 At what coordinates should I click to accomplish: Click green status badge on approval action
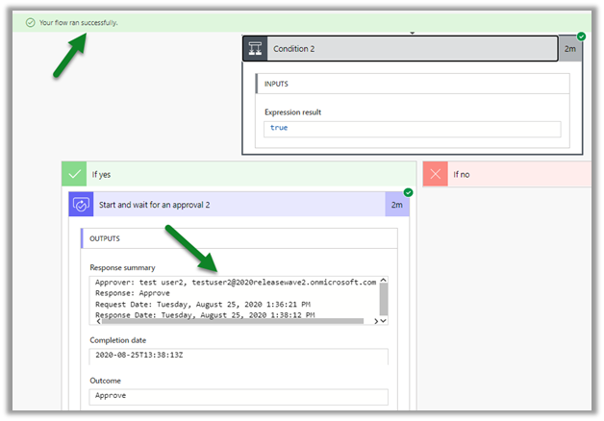(409, 192)
